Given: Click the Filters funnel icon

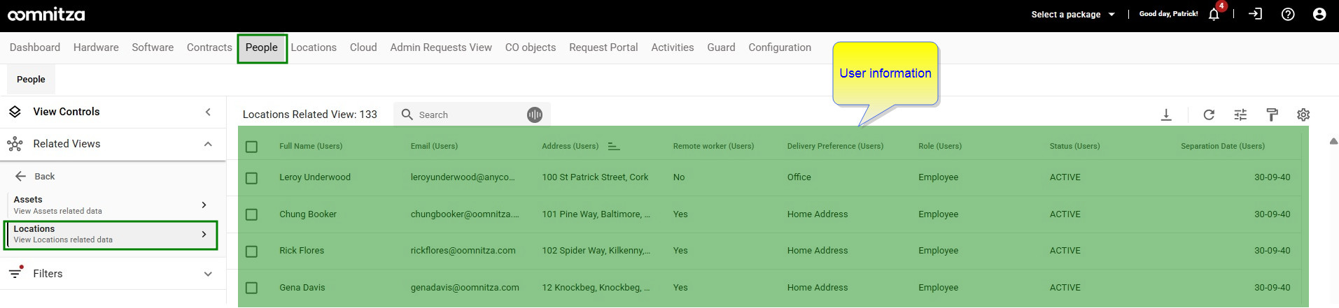Looking at the screenshot, I should pos(15,273).
